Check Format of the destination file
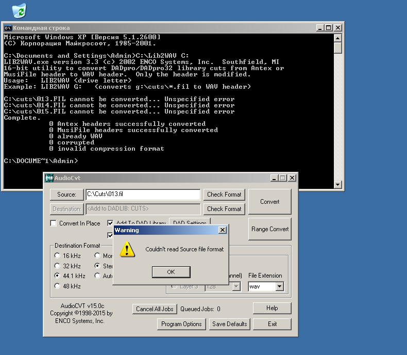The image size is (407, 355). tap(224, 209)
